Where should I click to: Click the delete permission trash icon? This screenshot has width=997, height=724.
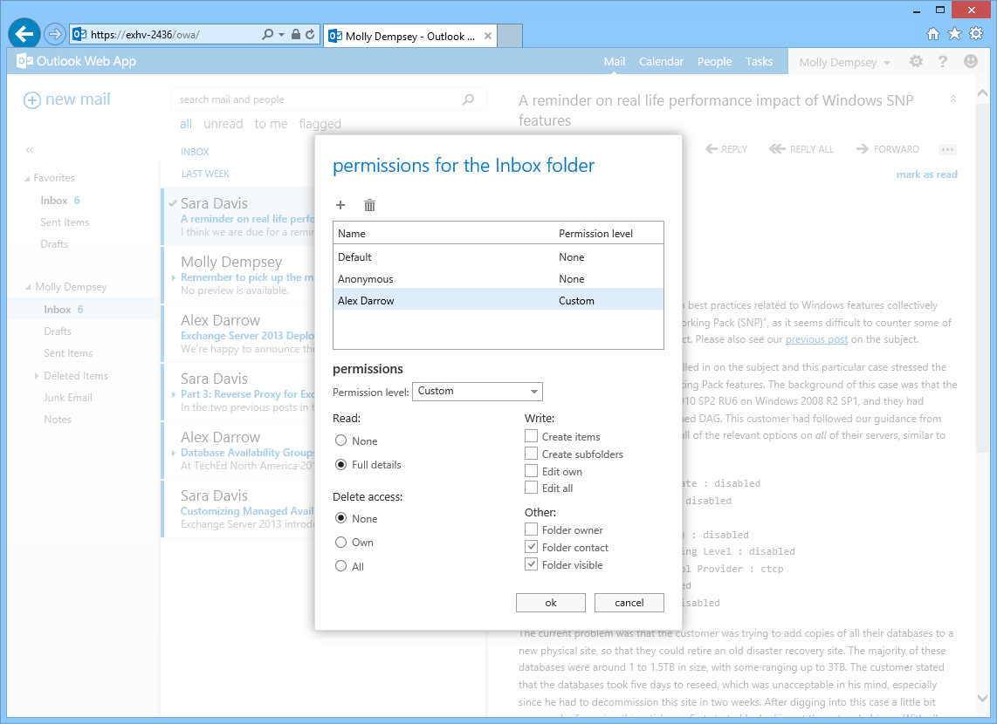[369, 205]
